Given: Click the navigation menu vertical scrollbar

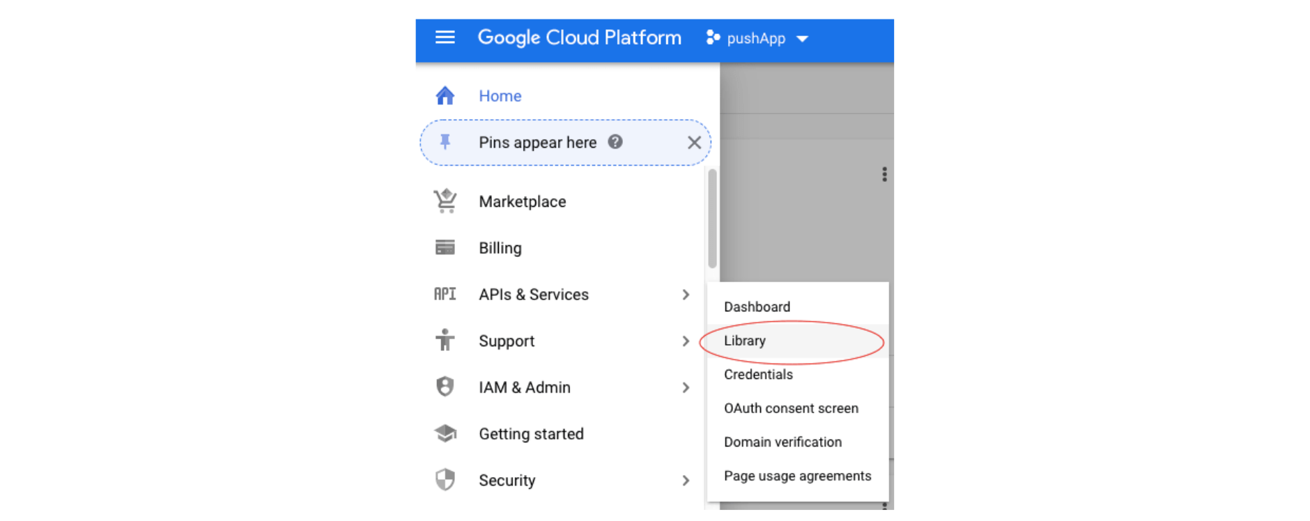Looking at the screenshot, I should pos(712,218).
